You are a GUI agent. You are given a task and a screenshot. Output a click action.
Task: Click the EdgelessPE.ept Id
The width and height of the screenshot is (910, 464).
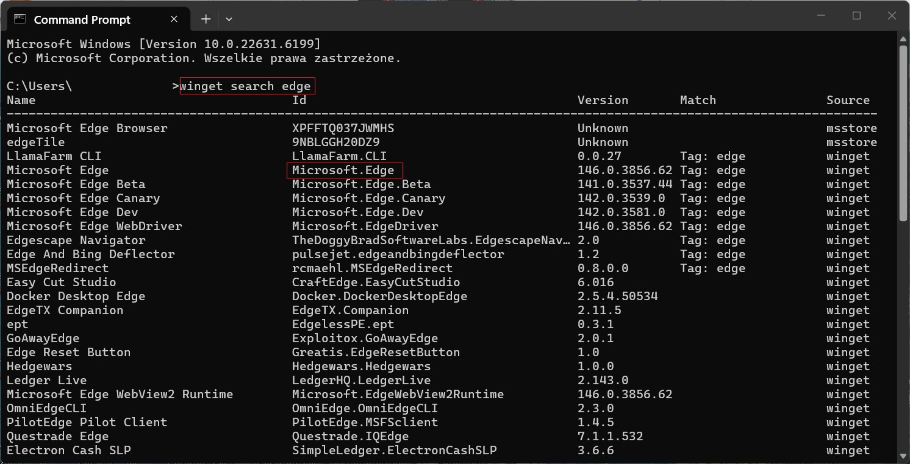tap(343, 325)
